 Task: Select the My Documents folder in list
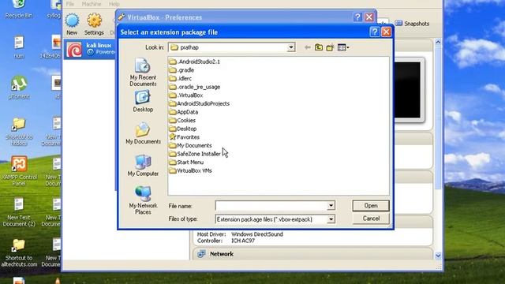[190, 145]
